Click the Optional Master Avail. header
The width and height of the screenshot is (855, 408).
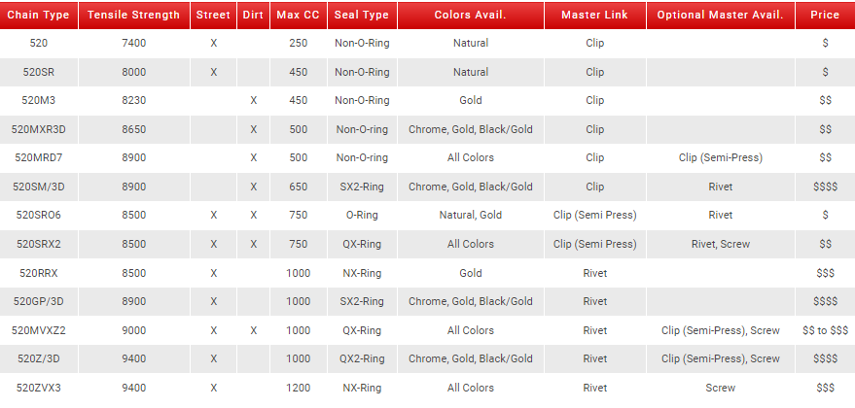720,16
